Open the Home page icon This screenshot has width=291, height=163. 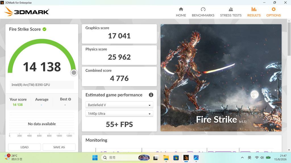(181, 9)
